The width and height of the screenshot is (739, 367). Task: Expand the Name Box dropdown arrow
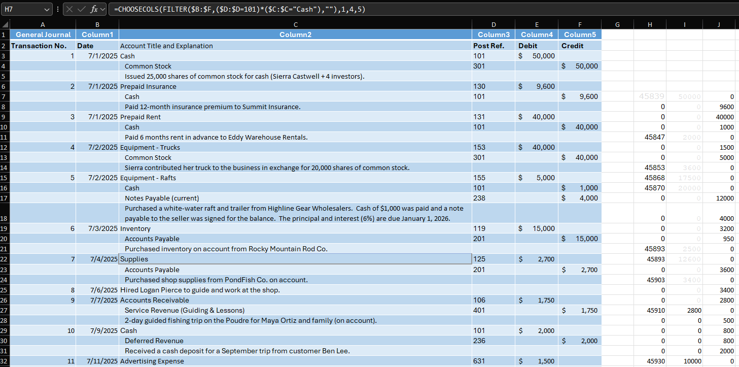47,9
